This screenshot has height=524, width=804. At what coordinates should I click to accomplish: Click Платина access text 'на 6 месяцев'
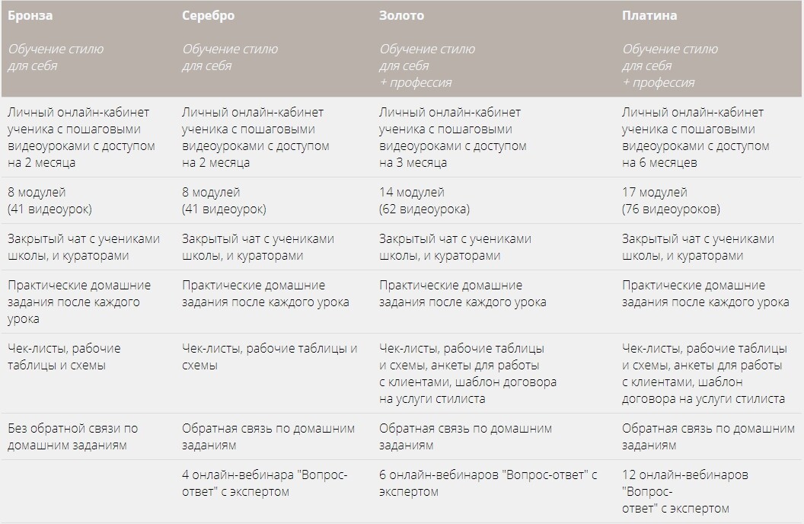[x=659, y=162]
